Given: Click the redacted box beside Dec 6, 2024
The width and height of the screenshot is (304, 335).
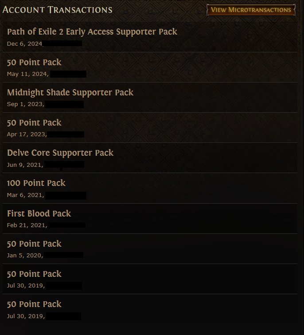Looking at the screenshot, I should click(62, 43).
